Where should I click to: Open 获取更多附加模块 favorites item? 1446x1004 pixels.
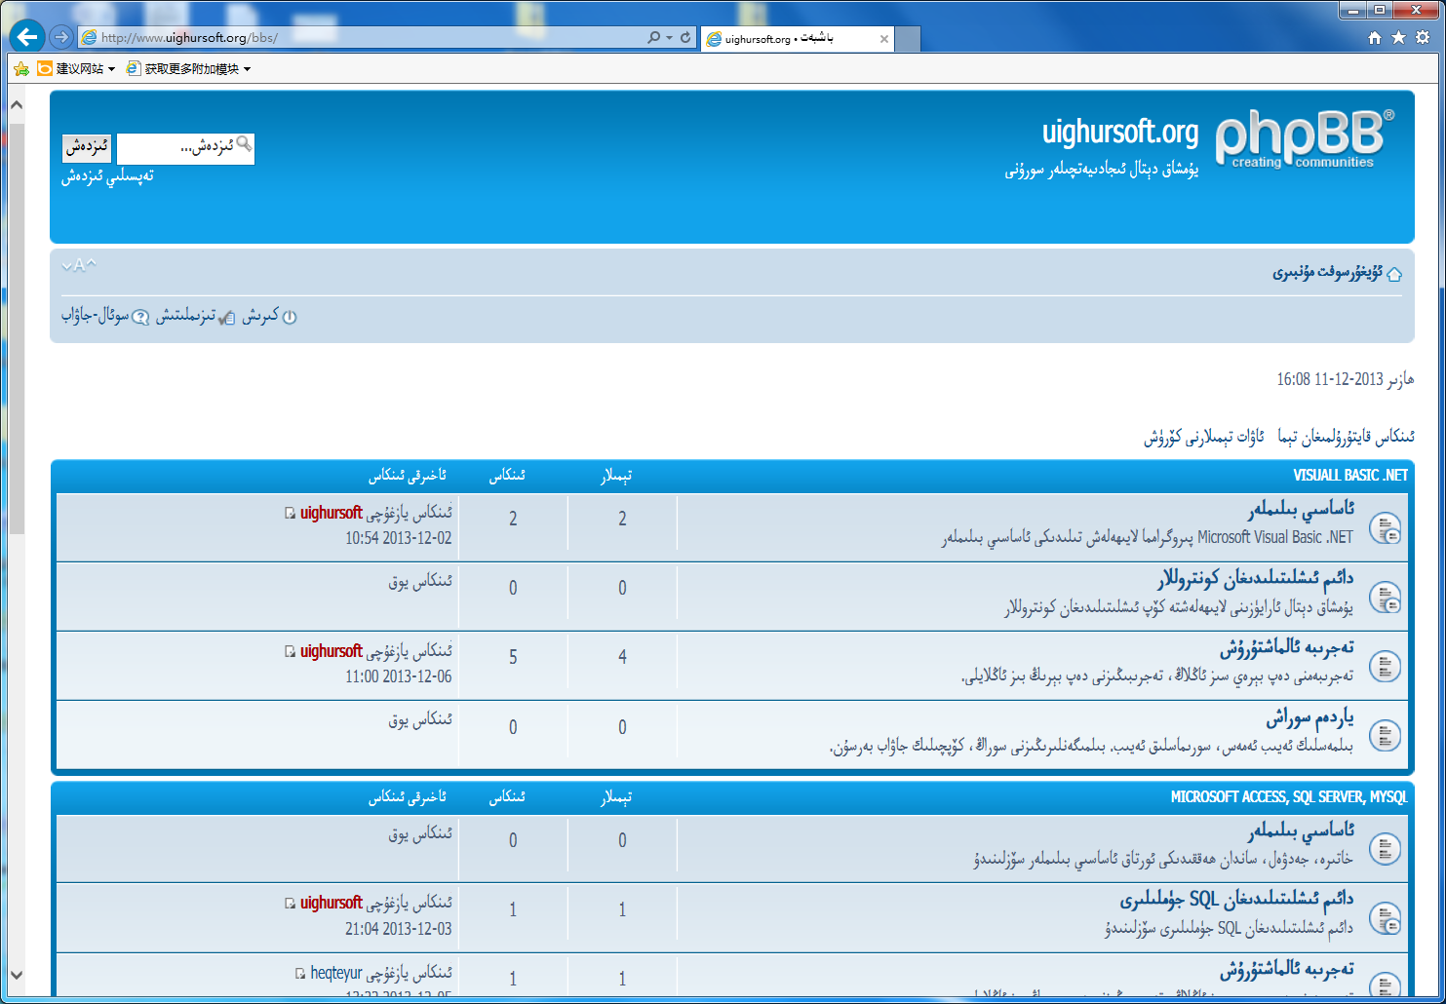click(x=183, y=68)
